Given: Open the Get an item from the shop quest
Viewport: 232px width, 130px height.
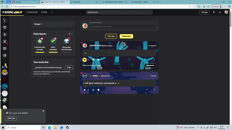Looking at the screenshot, I should [x=67, y=44].
